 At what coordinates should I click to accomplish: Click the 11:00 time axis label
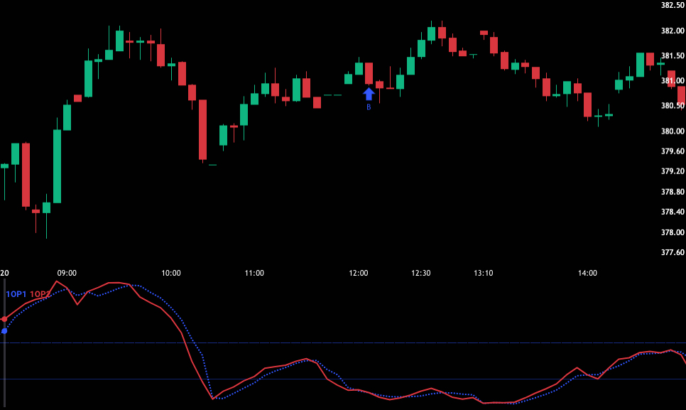click(254, 273)
